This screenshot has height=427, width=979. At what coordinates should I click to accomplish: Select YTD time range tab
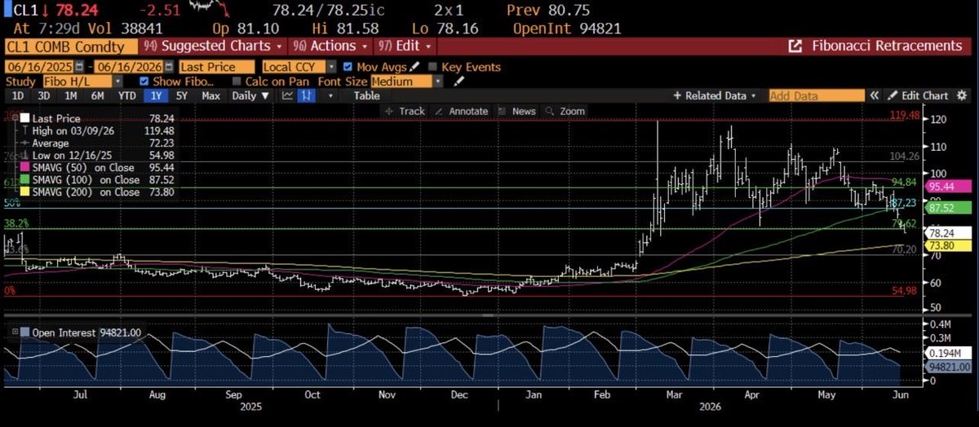(x=126, y=95)
